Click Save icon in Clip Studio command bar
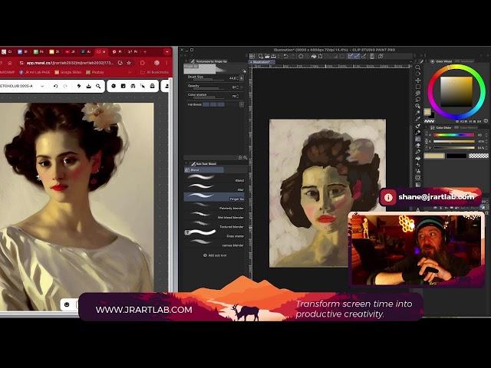Screen dimensions: 491x368 coord(273,56)
